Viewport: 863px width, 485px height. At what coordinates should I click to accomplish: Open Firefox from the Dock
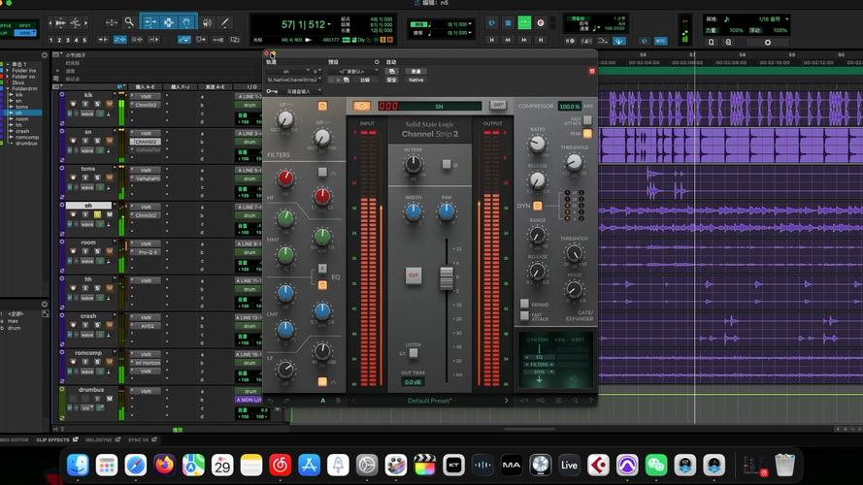coord(164,466)
